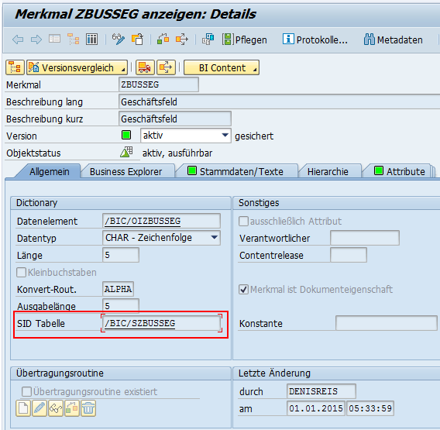The image size is (440, 430).
Task: Click the SID Tabelle field
Action: [x=162, y=323]
